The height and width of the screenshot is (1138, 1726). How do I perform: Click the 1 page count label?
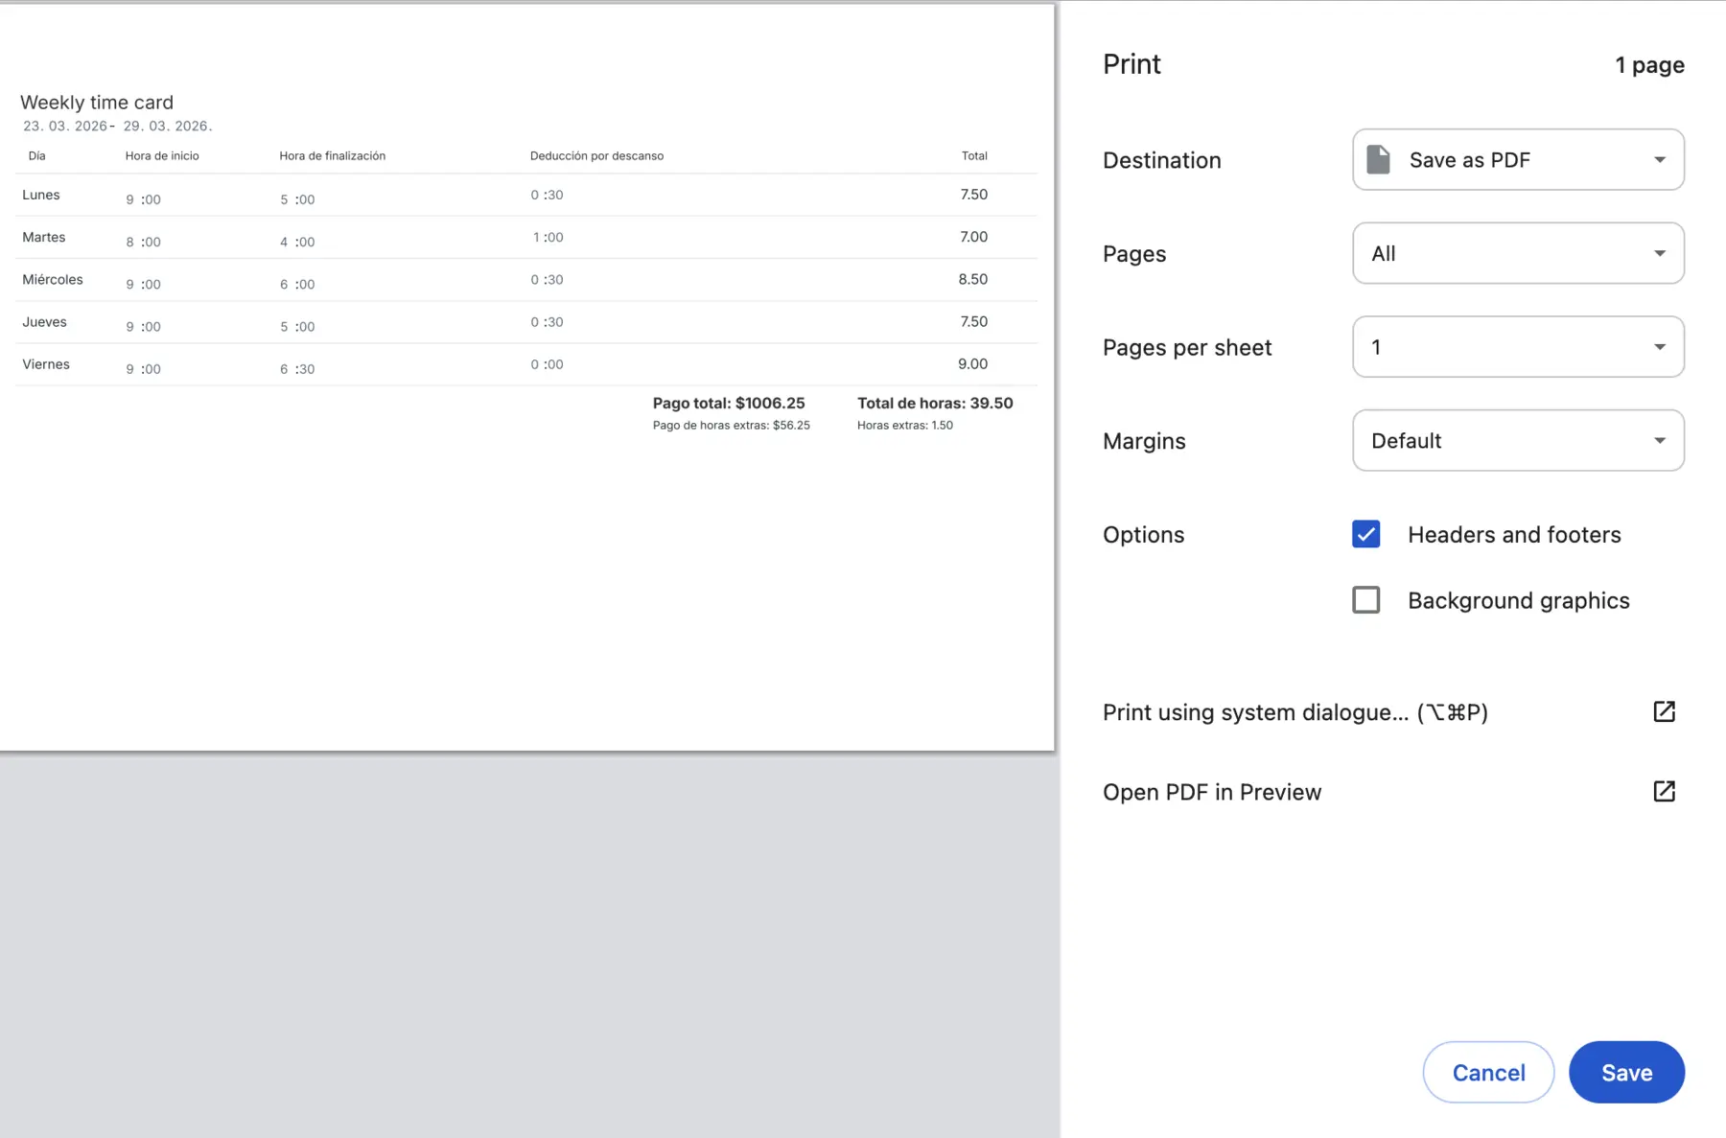[x=1648, y=64]
